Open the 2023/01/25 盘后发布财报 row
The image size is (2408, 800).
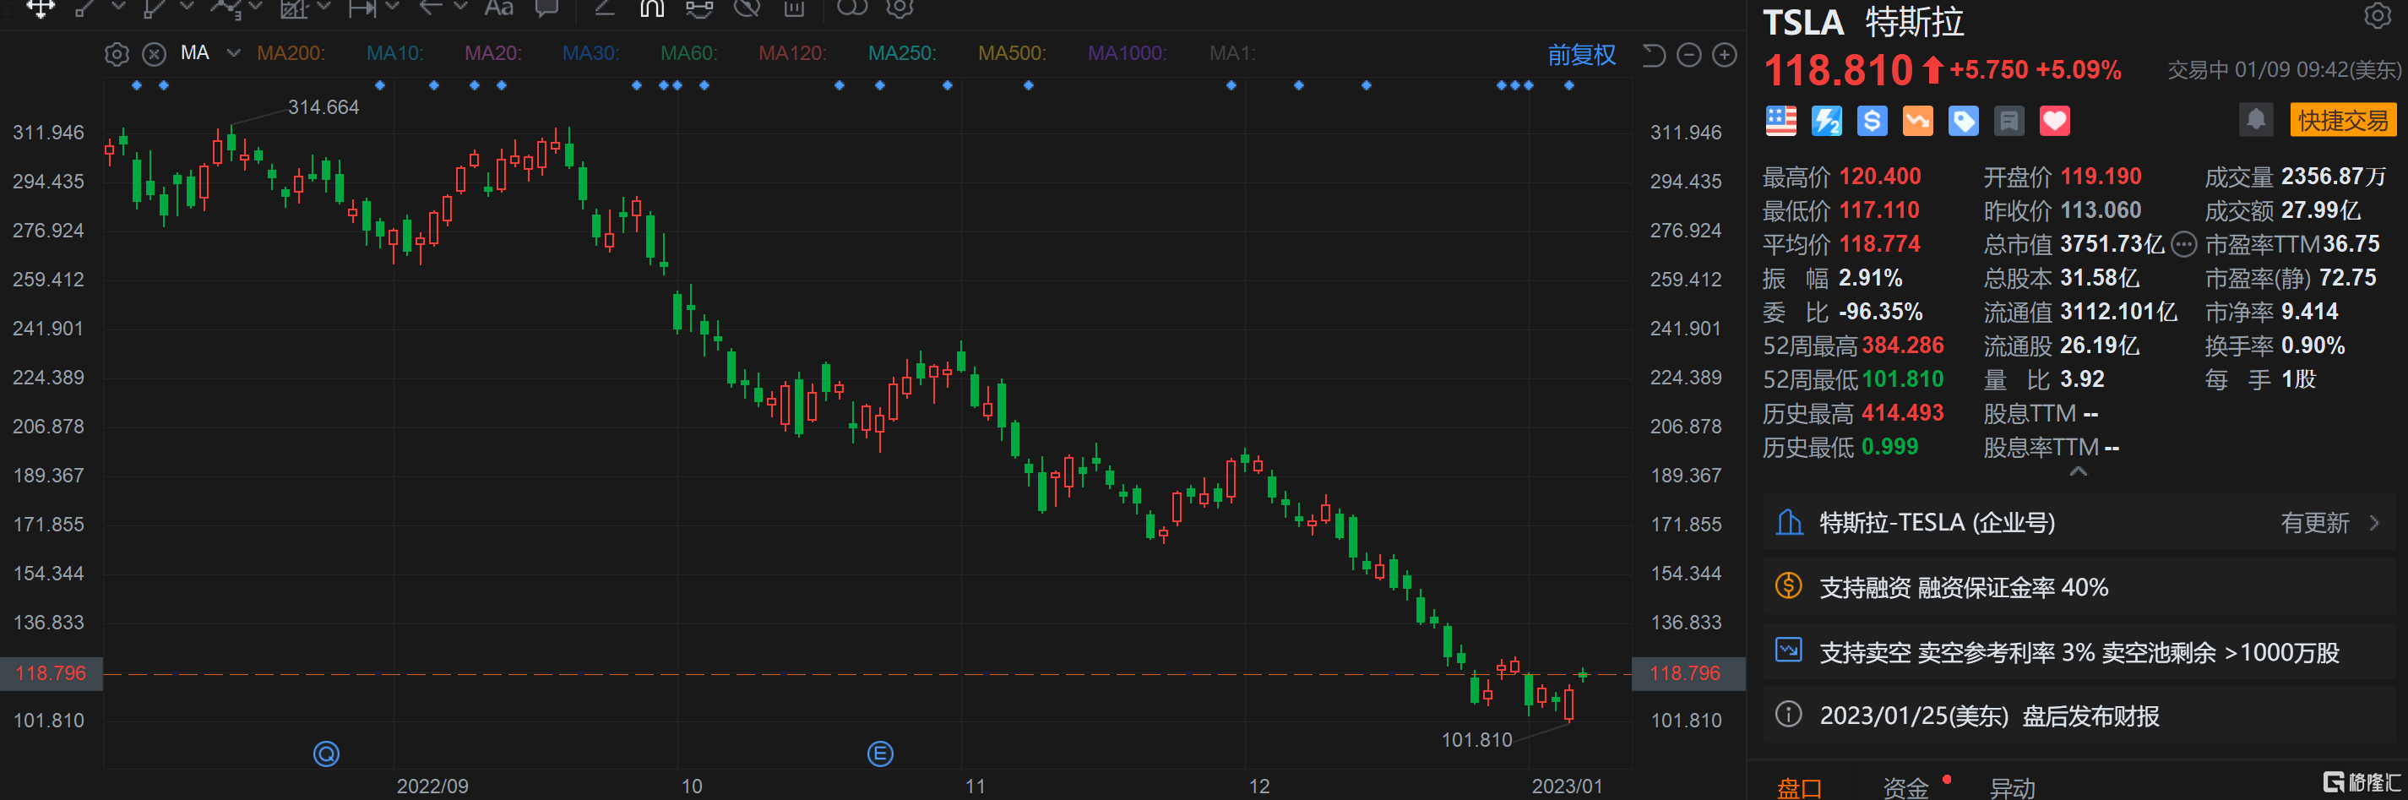click(2080, 716)
